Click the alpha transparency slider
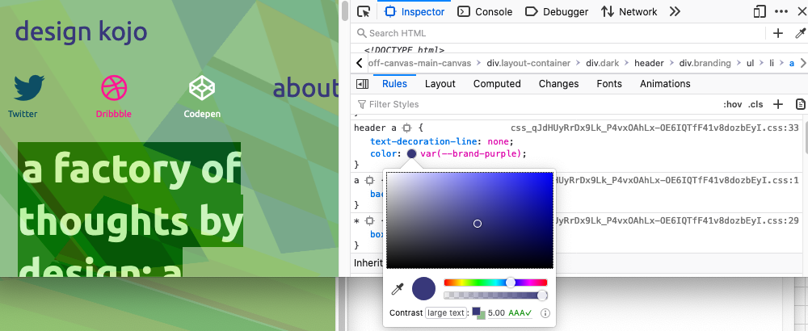The height and width of the screenshot is (331, 808). click(495, 295)
